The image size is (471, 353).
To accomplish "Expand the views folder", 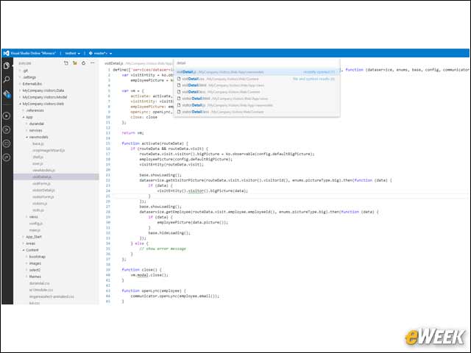I will [33, 217].
